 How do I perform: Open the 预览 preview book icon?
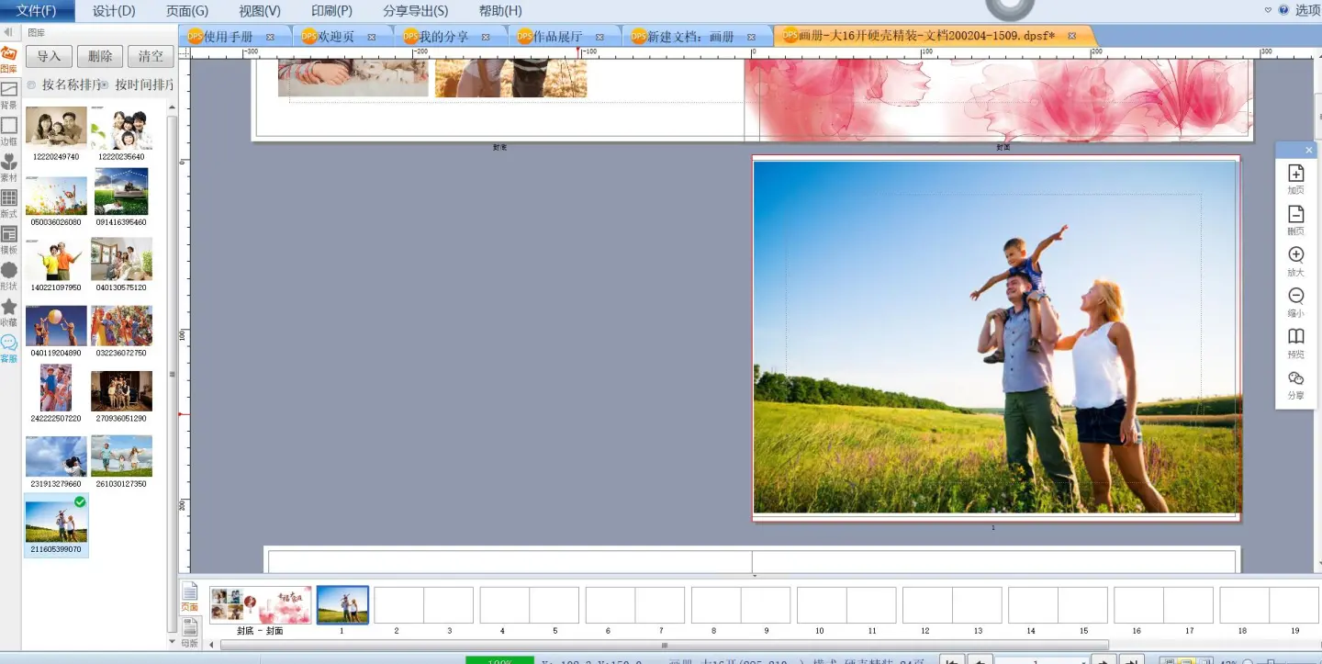click(x=1295, y=337)
